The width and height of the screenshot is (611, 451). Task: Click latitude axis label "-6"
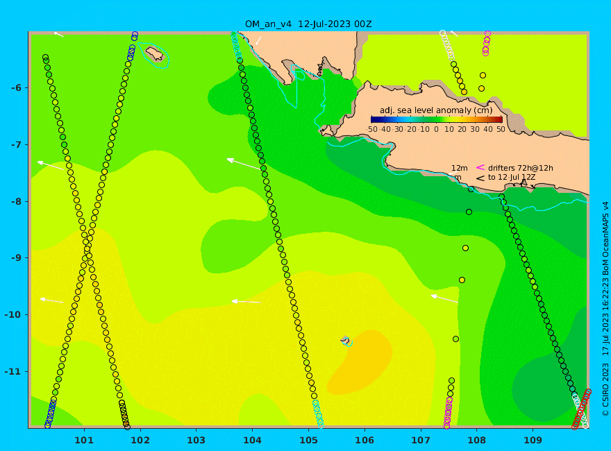point(17,88)
